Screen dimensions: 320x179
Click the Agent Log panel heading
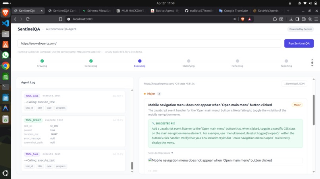tap(28, 82)
